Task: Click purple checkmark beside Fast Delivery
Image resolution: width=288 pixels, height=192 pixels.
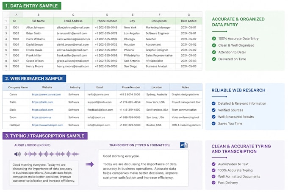Action: coord(213,183)
